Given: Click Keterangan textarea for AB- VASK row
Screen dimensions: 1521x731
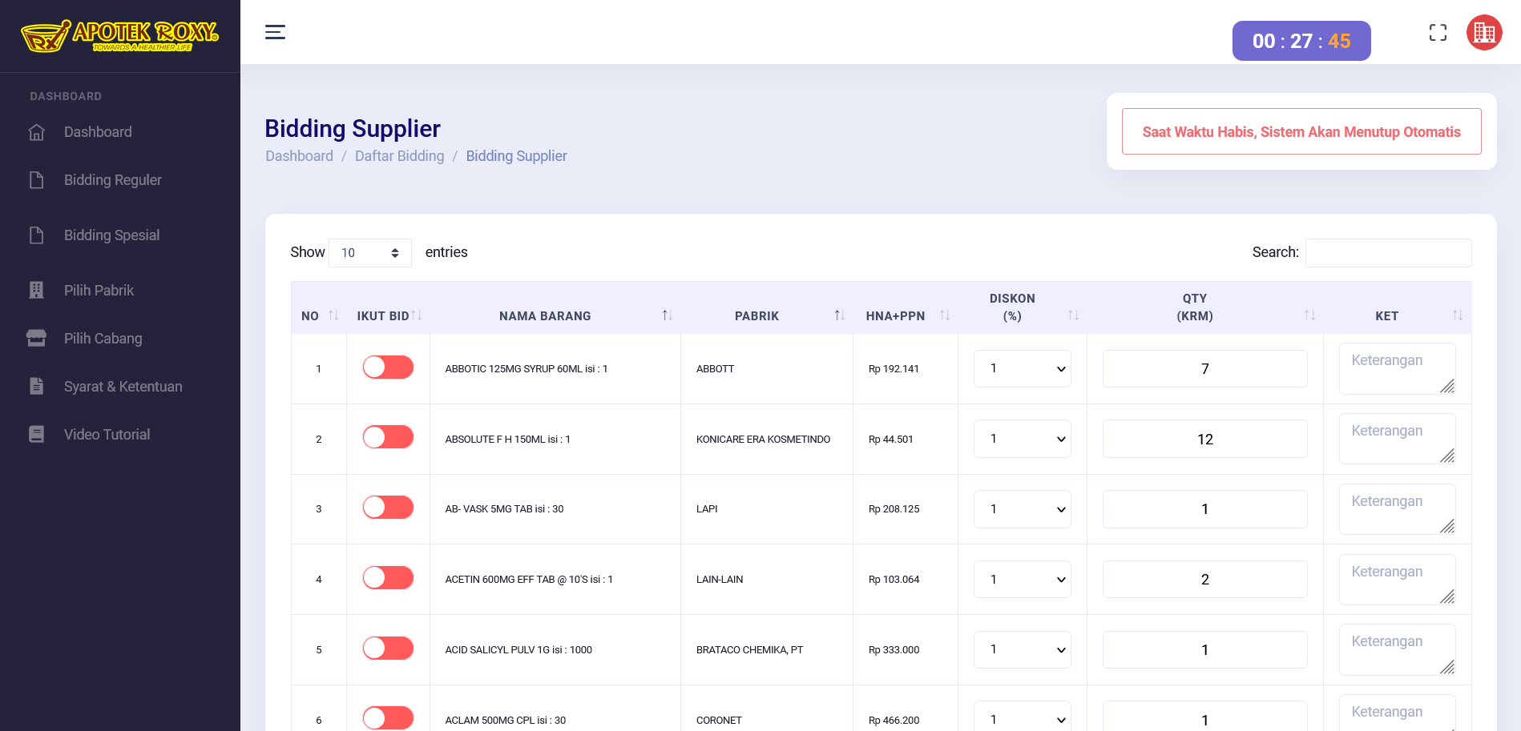Looking at the screenshot, I should [x=1397, y=509].
